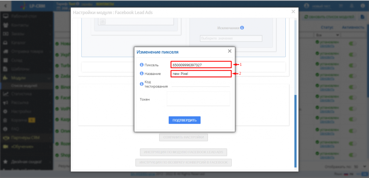The width and height of the screenshot is (369, 178).
Task: Click the Статистика chart icon
Action: (x=6, y=94)
